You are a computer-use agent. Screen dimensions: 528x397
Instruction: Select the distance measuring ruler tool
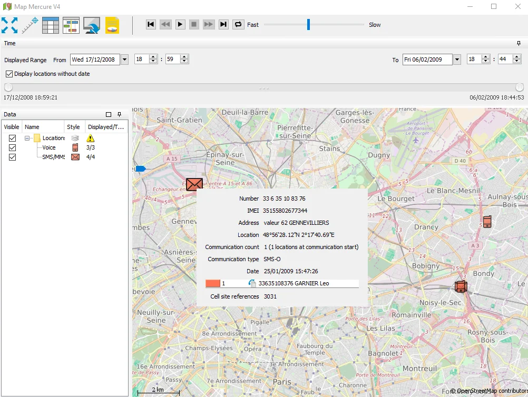[x=30, y=25]
